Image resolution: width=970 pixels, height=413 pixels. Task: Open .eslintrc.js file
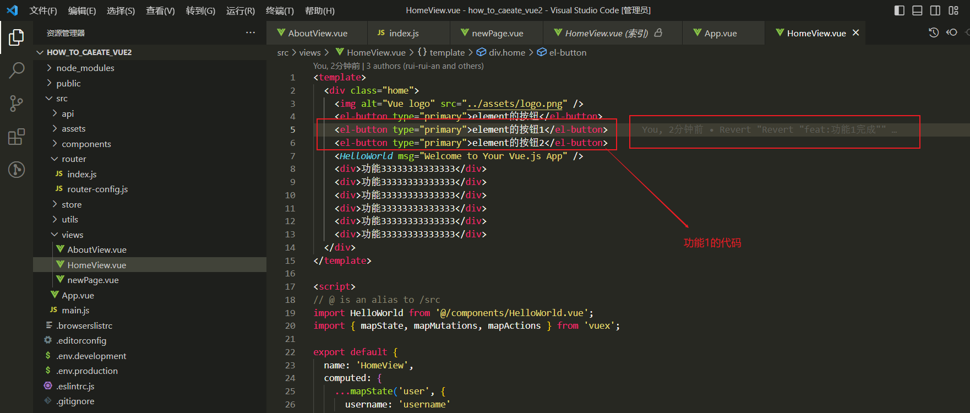[150, 386]
